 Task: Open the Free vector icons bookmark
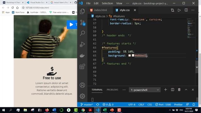coord(59,12)
